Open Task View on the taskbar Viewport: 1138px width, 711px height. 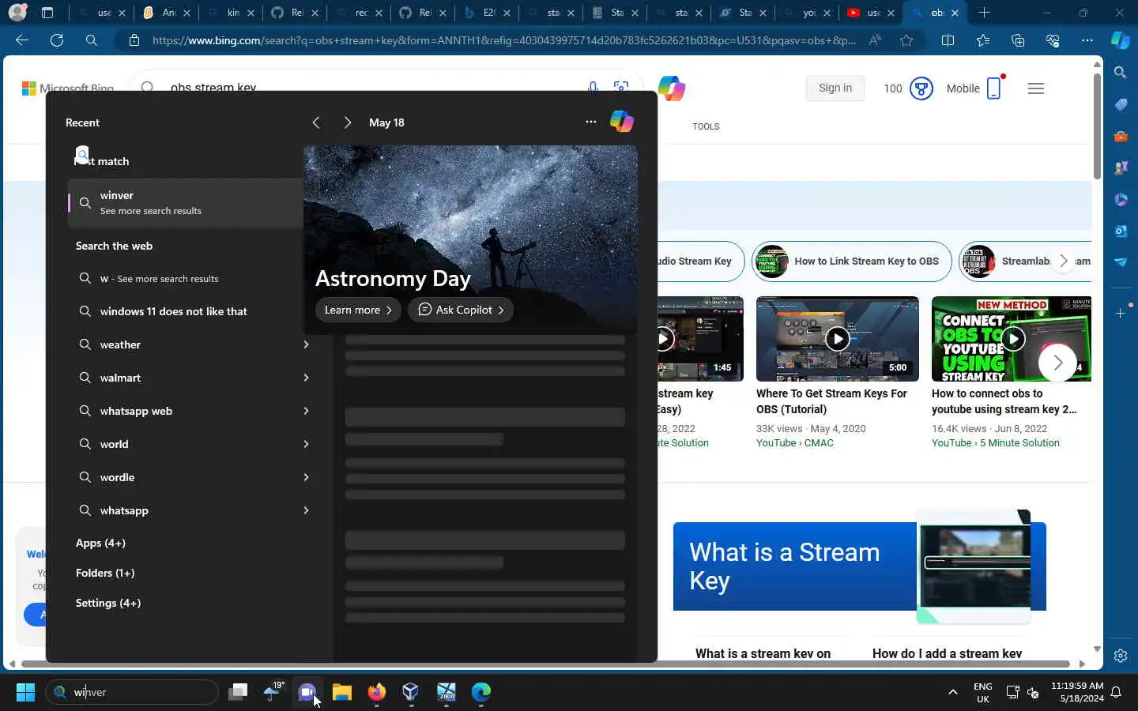[238, 692]
